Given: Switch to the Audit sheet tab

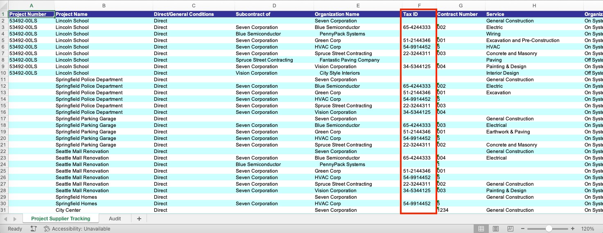Looking at the screenshot, I should pyautogui.click(x=115, y=219).
